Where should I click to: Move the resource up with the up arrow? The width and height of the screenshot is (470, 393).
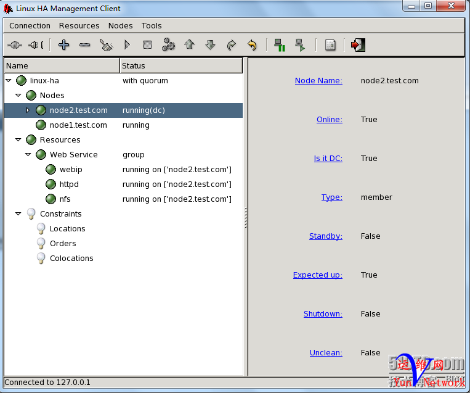click(190, 45)
